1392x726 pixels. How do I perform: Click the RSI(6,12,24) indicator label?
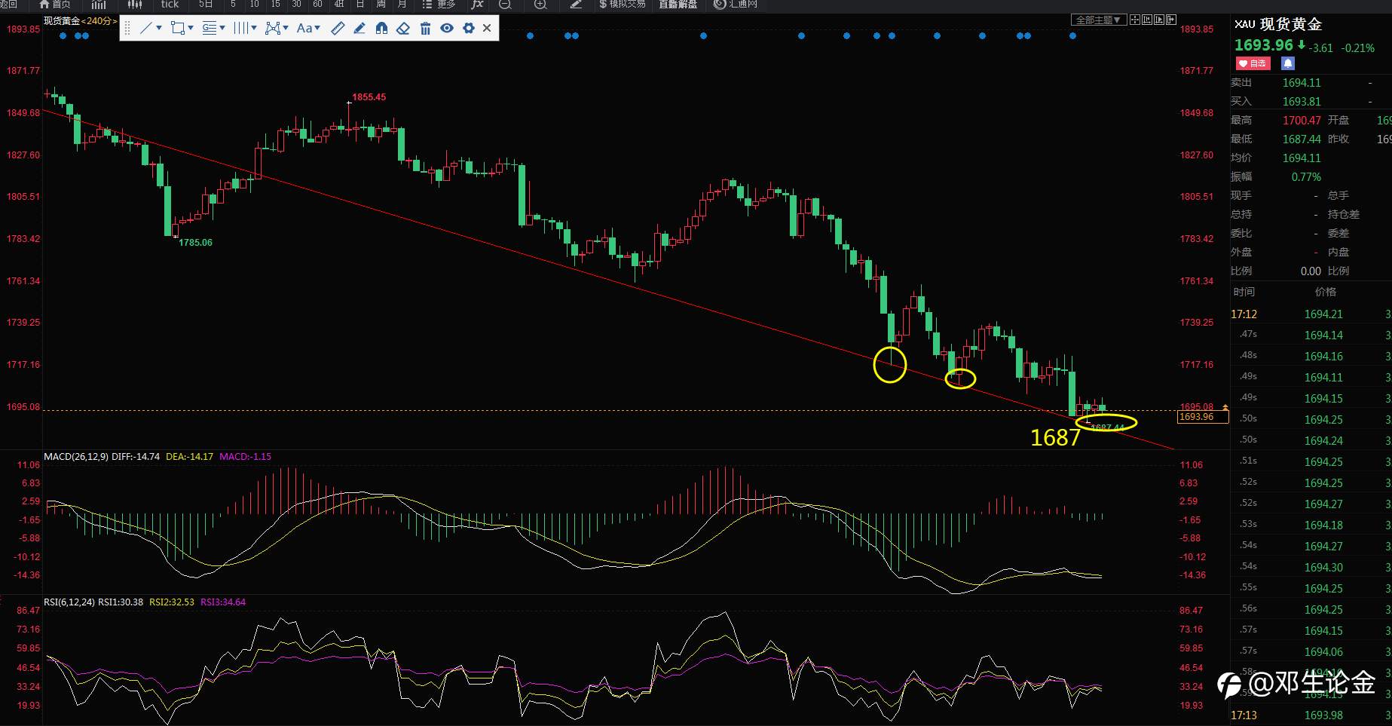pyautogui.click(x=69, y=602)
